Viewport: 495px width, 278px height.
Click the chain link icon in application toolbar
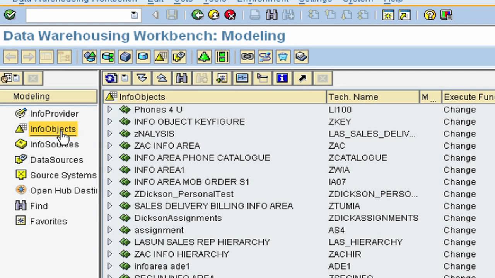tap(247, 57)
